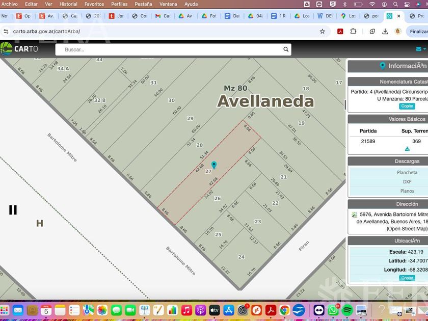
Task: Open the browser extensions puzzle icon
Action: coord(353,31)
